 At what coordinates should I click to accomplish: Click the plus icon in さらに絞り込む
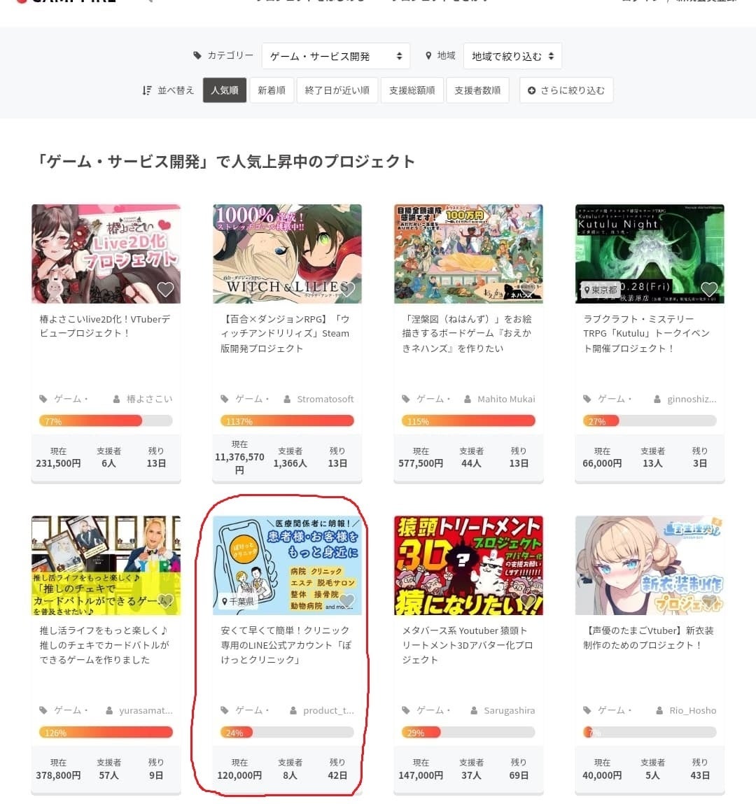(x=532, y=90)
